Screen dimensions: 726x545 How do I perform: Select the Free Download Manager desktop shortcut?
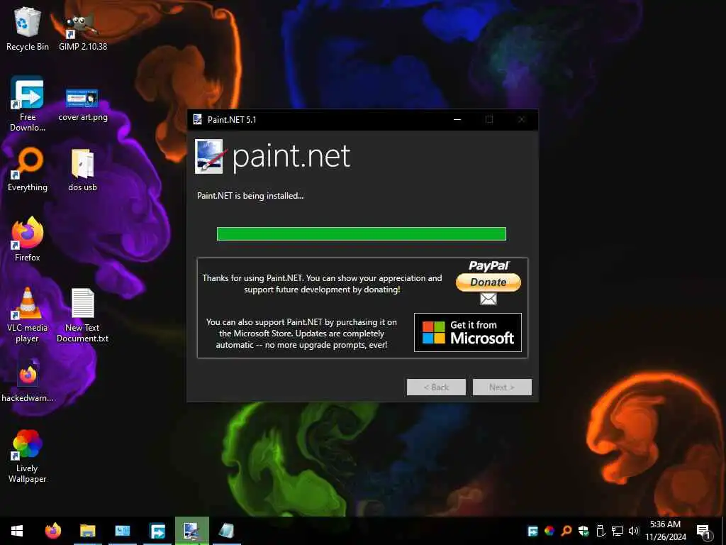28,104
